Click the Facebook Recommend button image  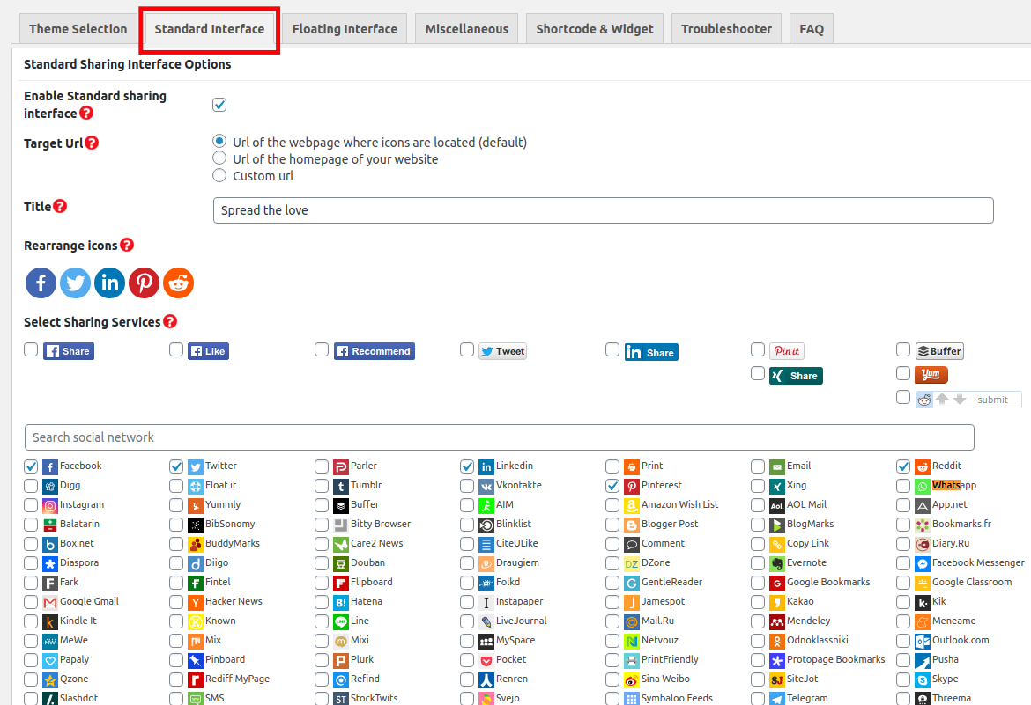tap(375, 351)
